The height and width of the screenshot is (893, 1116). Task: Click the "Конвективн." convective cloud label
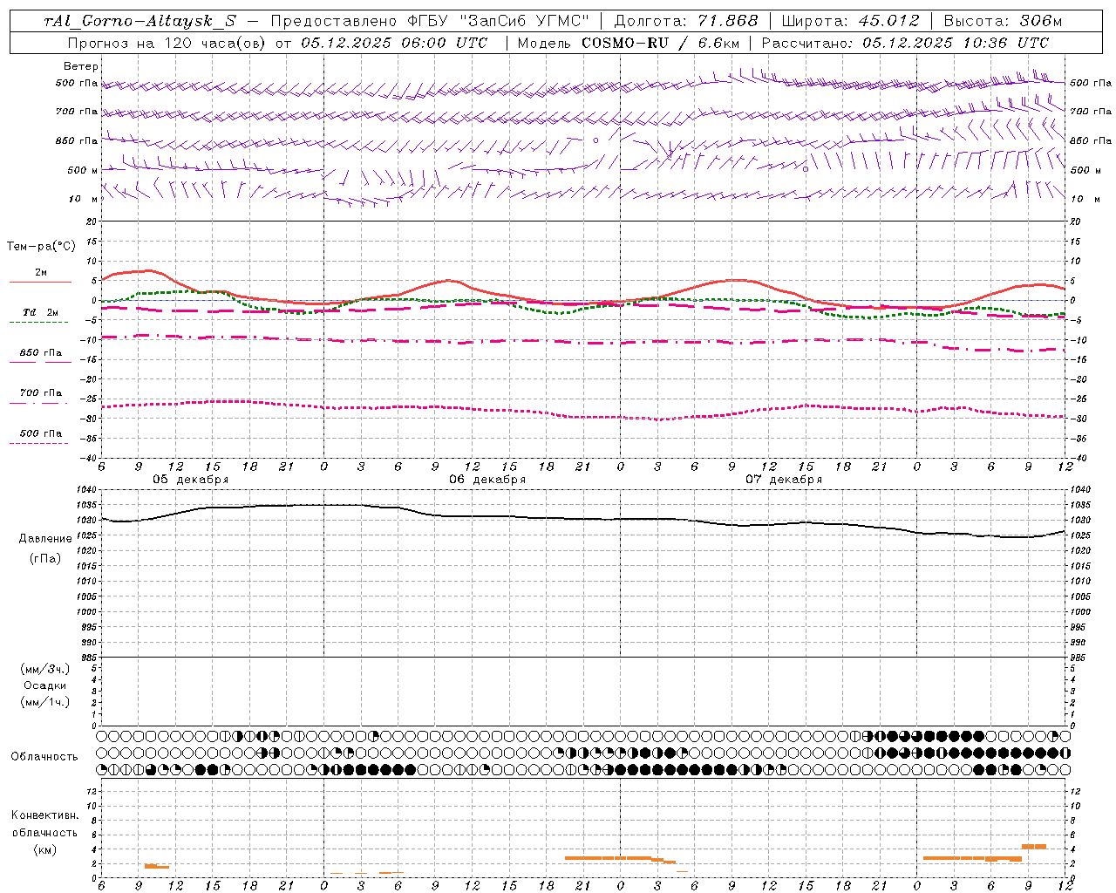[44, 815]
